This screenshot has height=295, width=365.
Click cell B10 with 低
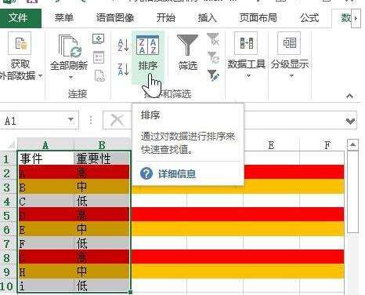102,286
